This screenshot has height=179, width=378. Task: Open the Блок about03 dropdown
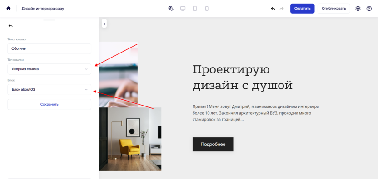[49, 90]
